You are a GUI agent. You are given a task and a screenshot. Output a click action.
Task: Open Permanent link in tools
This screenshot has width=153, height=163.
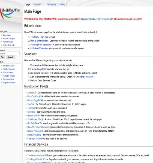point(8,79)
